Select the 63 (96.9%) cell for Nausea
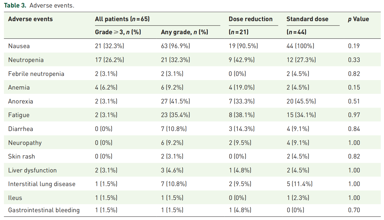Image resolution: width=384 pixels, height=220 pixels. (175, 46)
